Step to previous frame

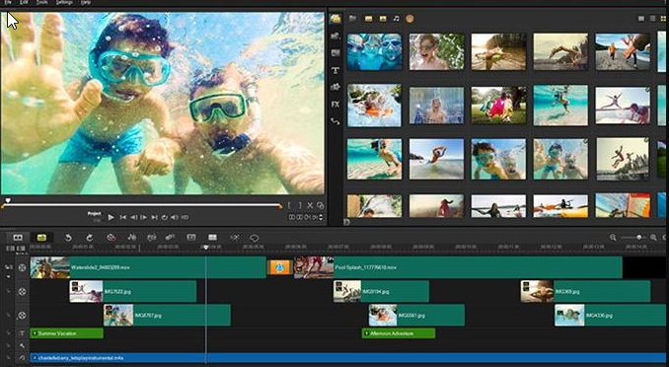coord(133,217)
